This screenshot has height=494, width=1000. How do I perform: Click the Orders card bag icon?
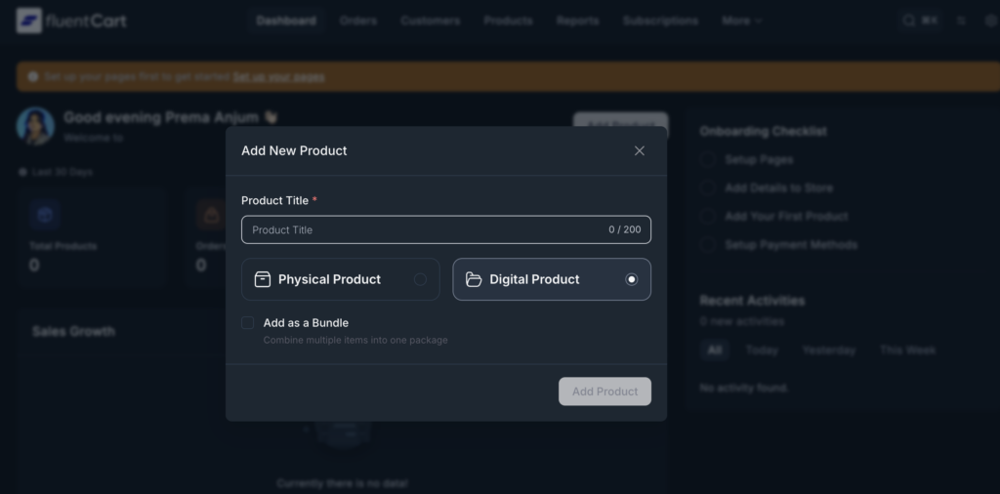(x=209, y=214)
